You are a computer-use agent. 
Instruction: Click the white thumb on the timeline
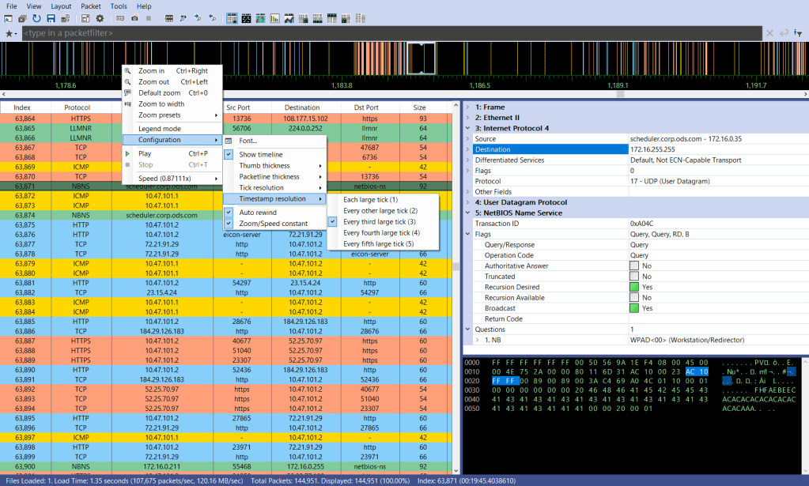(x=422, y=59)
